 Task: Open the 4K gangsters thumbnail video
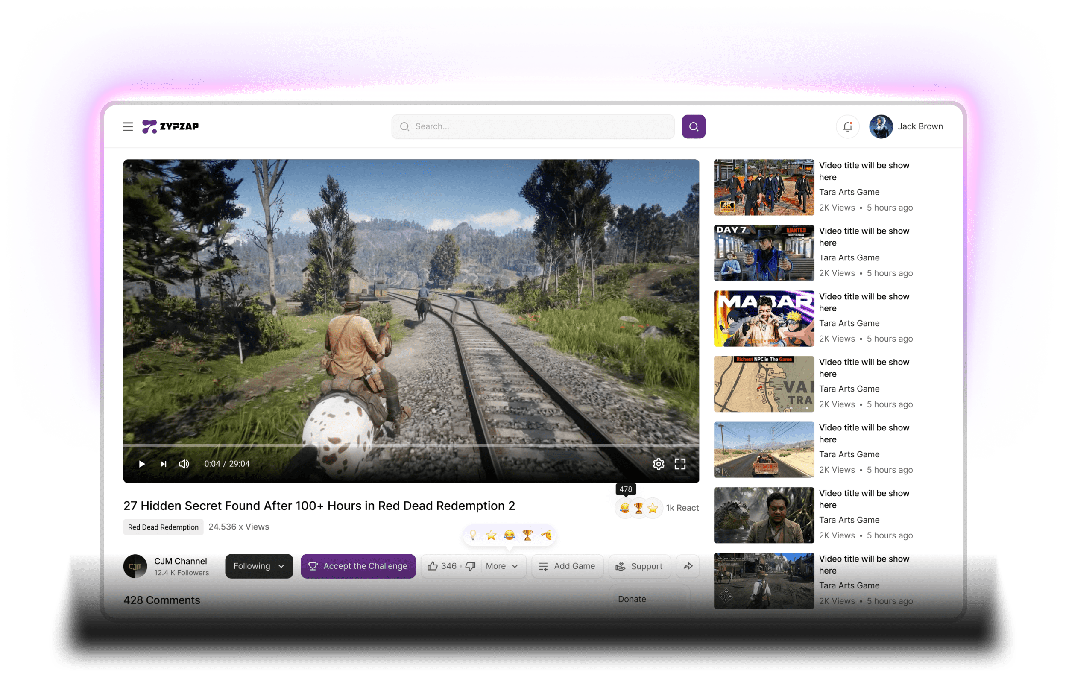(x=764, y=187)
